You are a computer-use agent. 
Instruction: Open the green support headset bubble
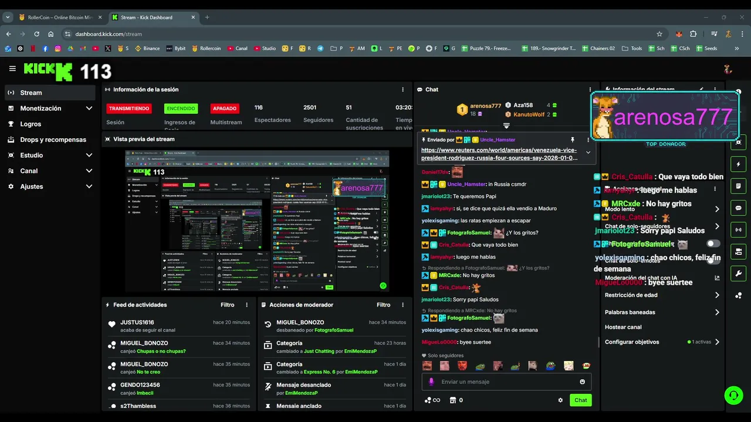pyautogui.click(x=733, y=395)
